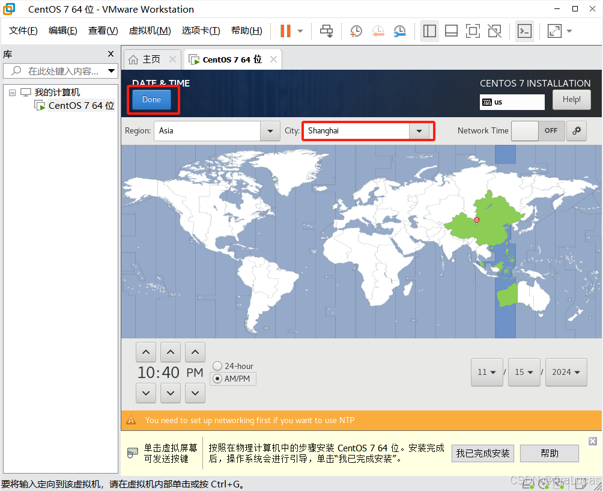Click the stretch guest display icon

coord(554,31)
